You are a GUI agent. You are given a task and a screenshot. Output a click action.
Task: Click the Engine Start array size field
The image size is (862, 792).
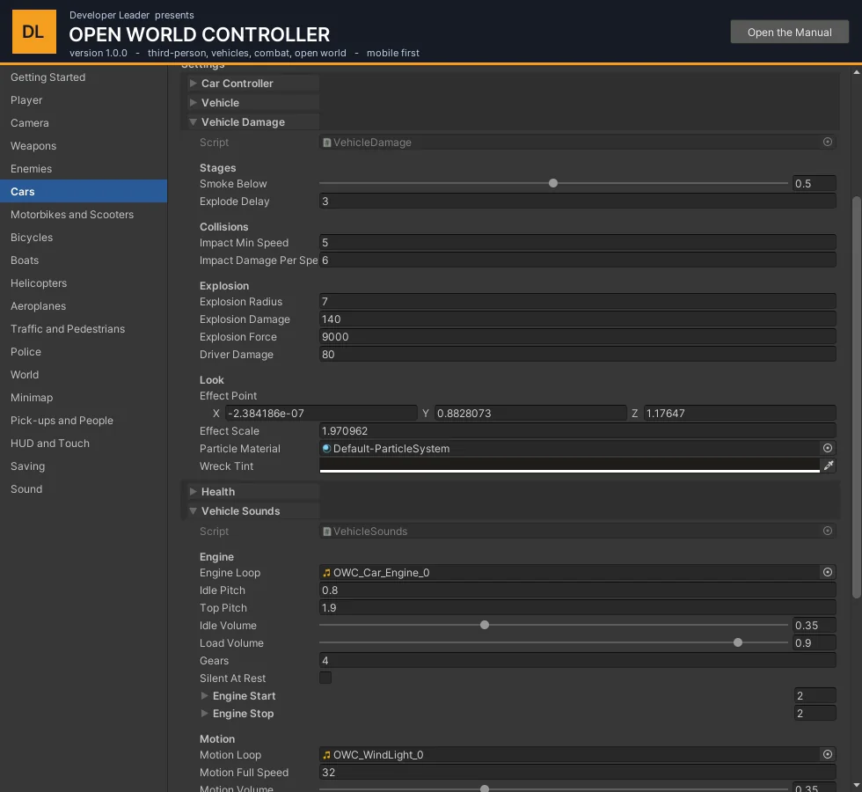[815, 696]
